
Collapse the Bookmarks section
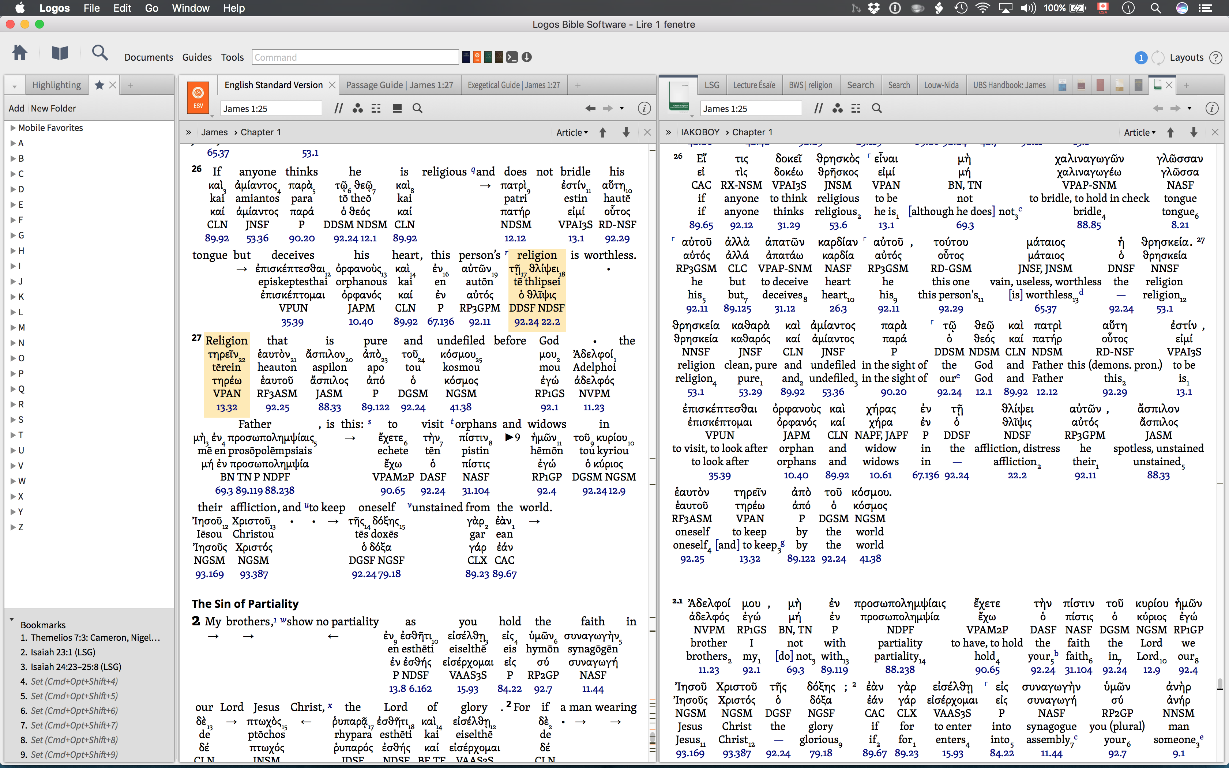click(x=12, y=619)
